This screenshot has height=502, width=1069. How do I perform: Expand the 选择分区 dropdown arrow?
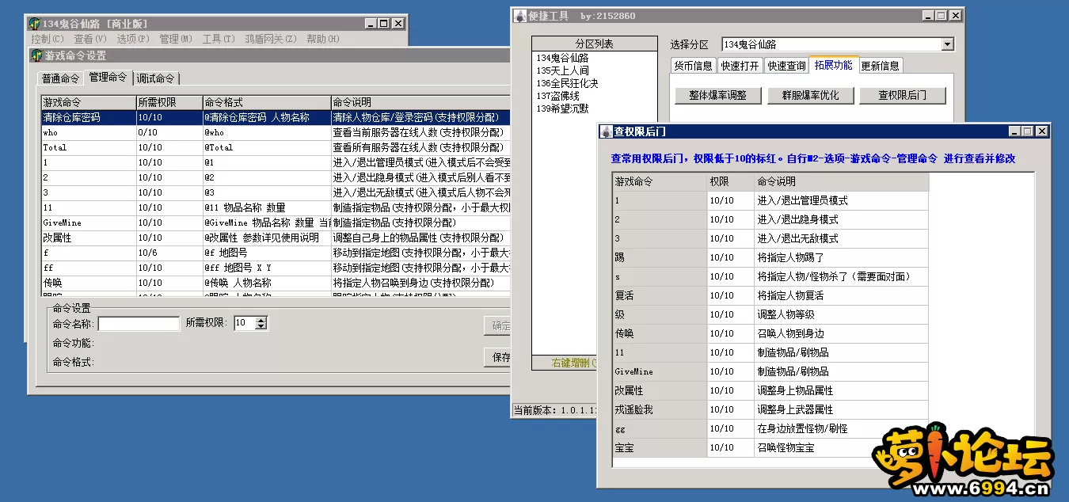[947, 45]
